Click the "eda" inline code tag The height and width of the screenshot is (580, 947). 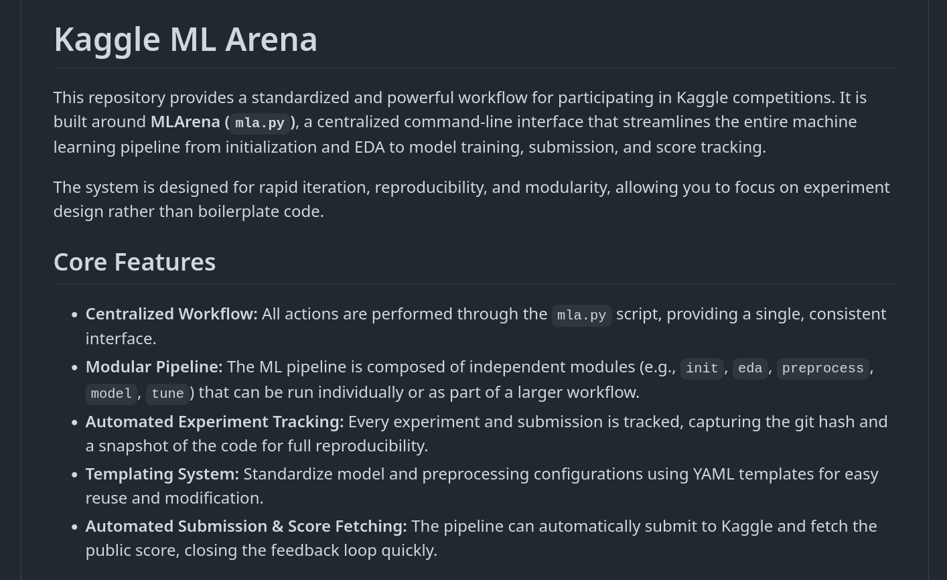pyautogui.click(x=750, y=368)
